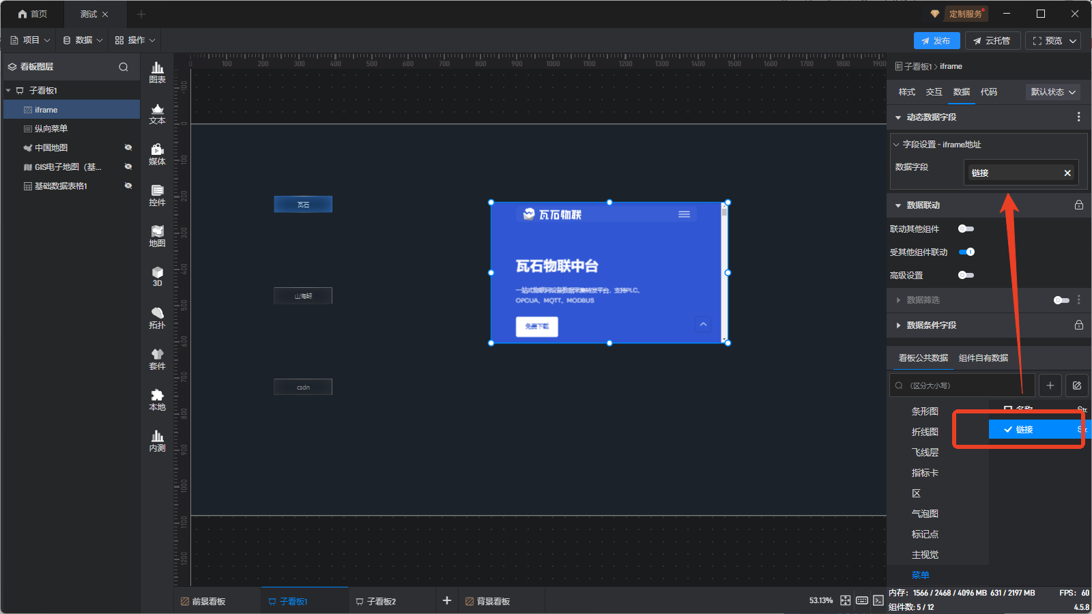This screenshot has width=1092, height=614.
Task: Open the 媒体 media components panel
Action: [x=157, y=154]
